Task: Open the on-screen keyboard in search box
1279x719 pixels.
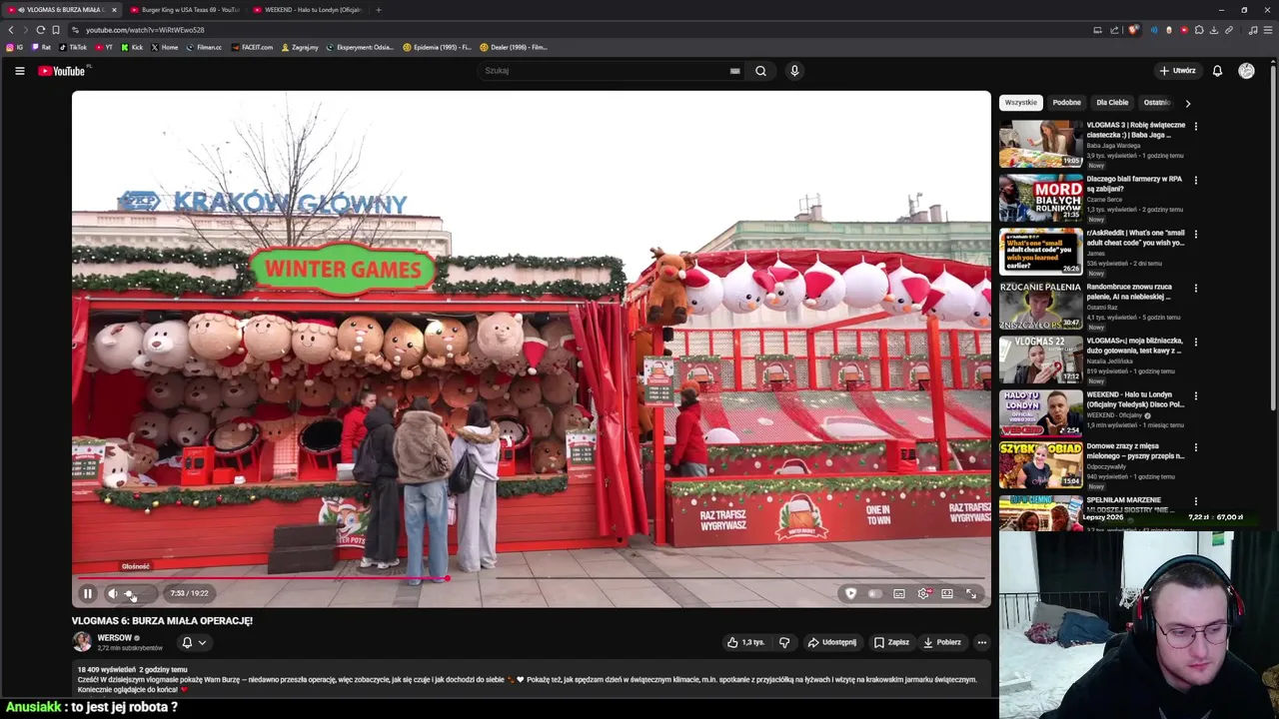Action: [734, 71]
